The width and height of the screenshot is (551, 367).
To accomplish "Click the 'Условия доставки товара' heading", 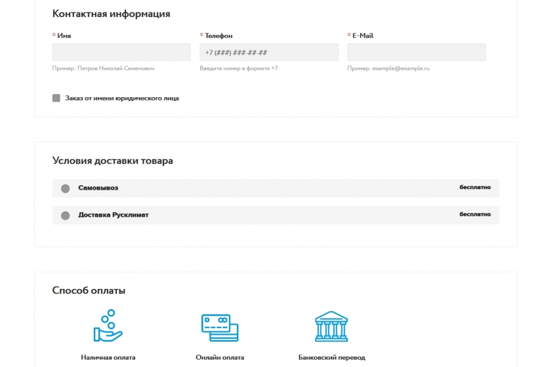I will tap(112, 161).
